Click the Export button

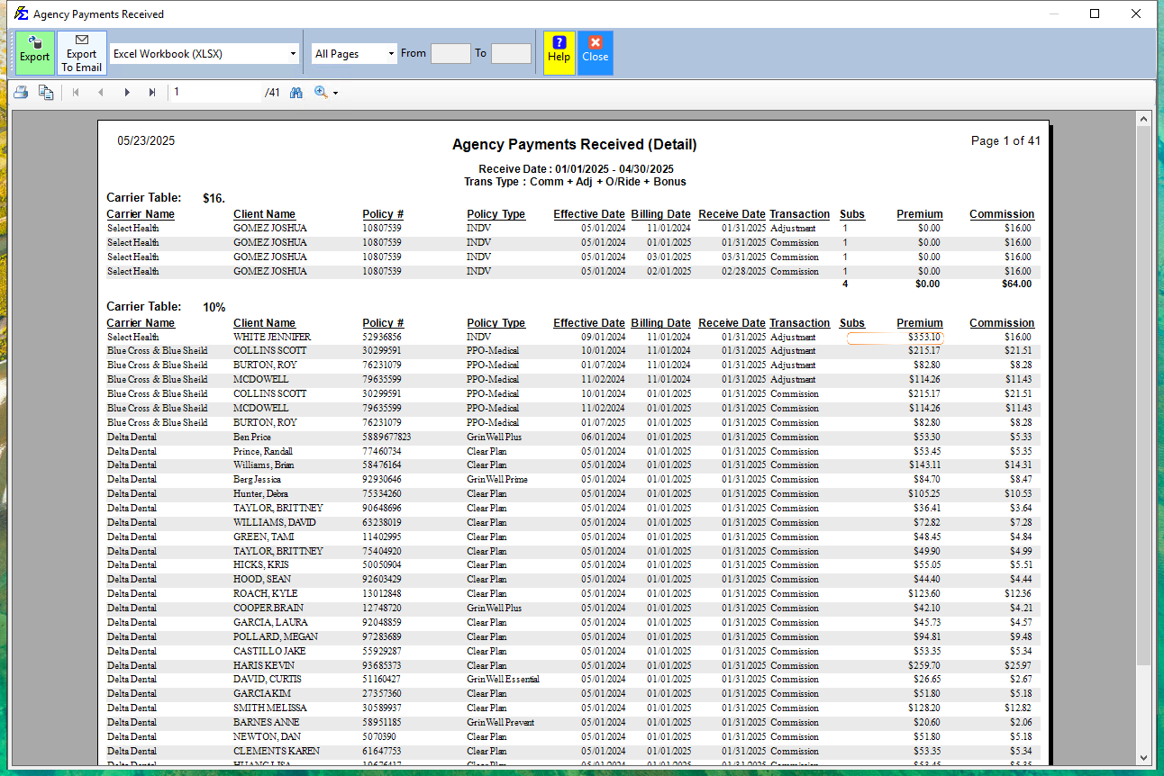tap(35, 53)
